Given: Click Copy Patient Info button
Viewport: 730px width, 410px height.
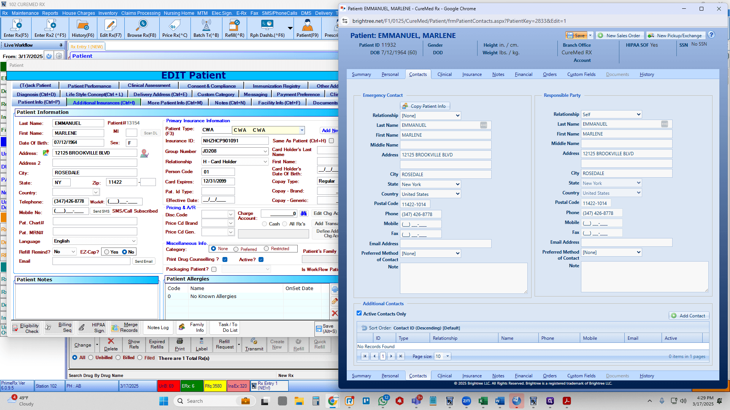Looking at the screenshot, I should tap(425, 106).
